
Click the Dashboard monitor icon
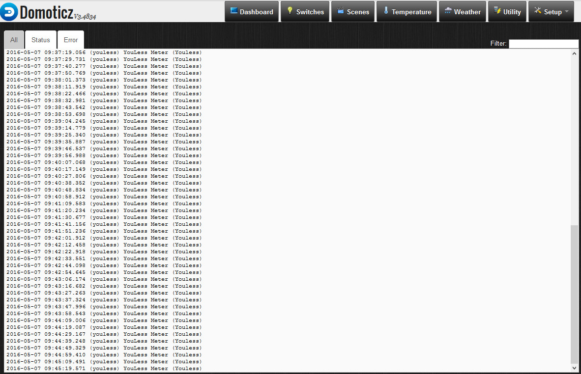click(x=234, y=11)
